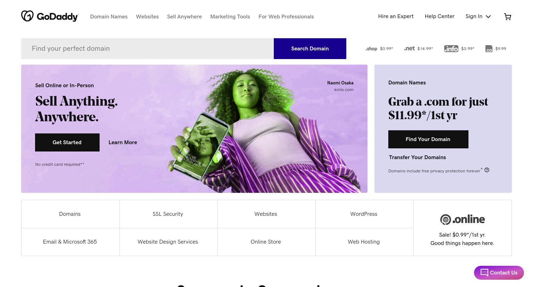Click the GoDaddy logo
533x287 pixels.
(x=50, y=16)
